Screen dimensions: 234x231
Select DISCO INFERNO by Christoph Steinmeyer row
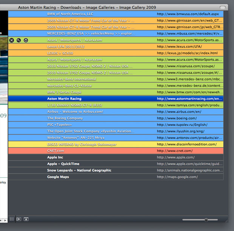coord(82,144)
